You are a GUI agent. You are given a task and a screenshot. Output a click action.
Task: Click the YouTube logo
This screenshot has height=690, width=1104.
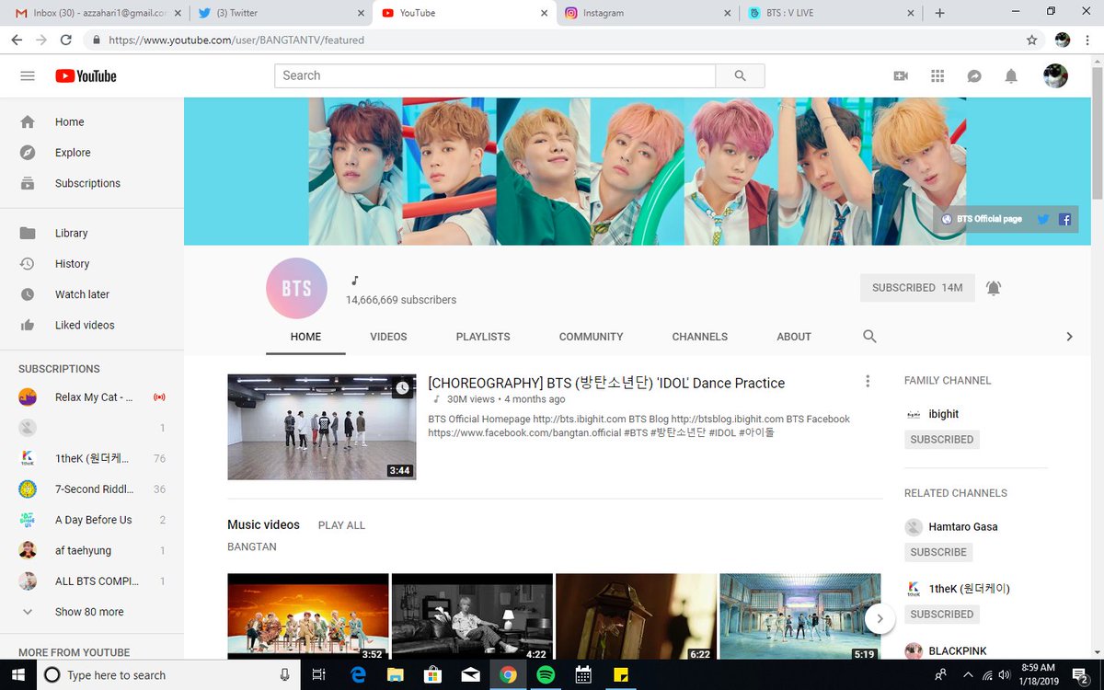pos(86,76)
